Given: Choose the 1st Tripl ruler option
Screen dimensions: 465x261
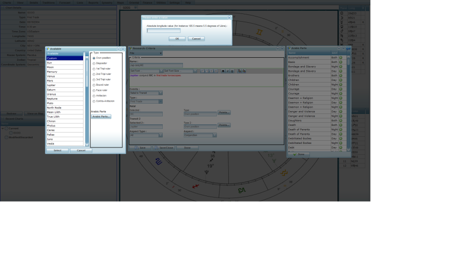Looking at the screenshot, I should 94,69.
